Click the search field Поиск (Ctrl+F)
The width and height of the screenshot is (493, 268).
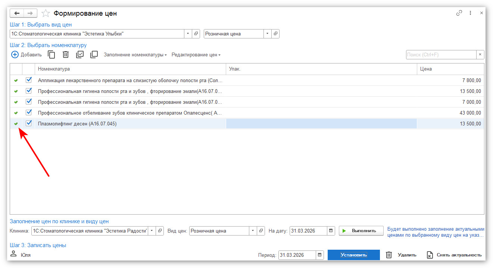coord(441,54)
